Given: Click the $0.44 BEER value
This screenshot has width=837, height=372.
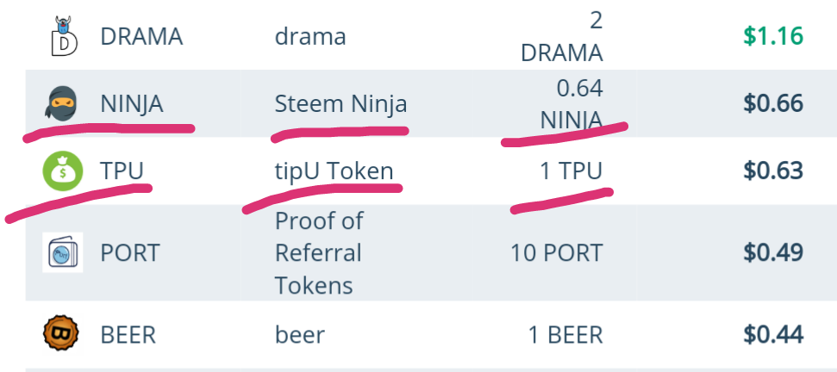Looking at the screenshot, I should (773, 333).
